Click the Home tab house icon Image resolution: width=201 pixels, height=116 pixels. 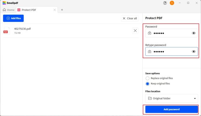pos(4,10)
